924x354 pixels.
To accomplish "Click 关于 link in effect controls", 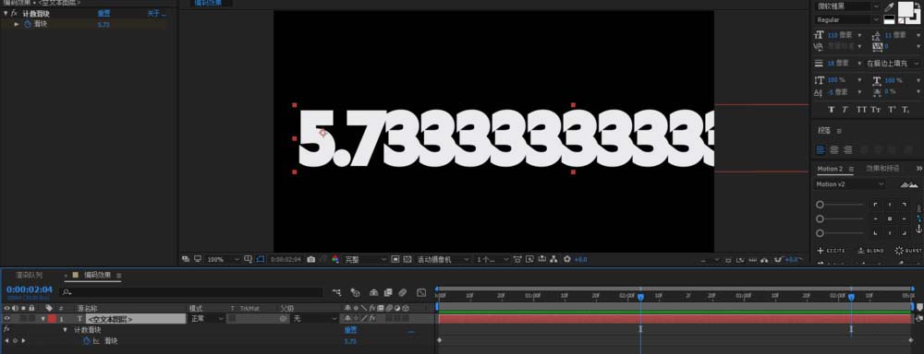I will (156, 13).
